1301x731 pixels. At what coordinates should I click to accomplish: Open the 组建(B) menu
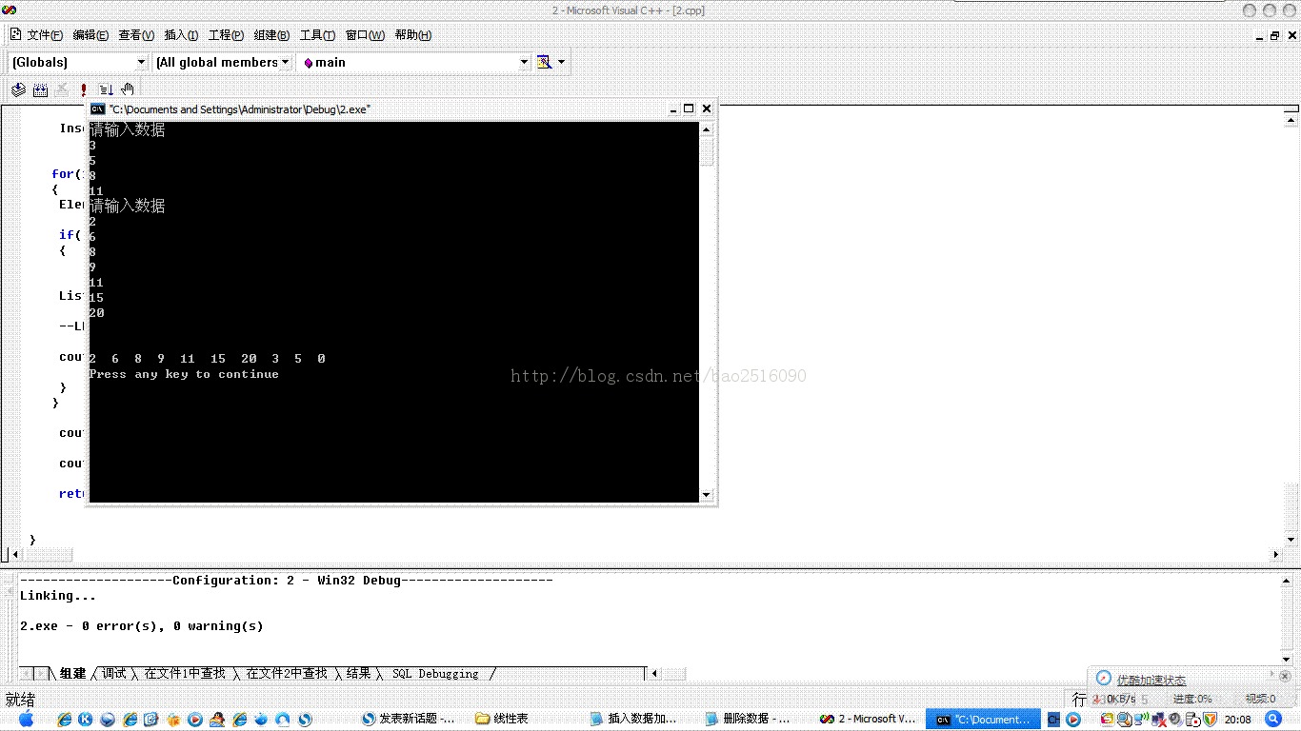pyautogui.click(x=271, y=35)
